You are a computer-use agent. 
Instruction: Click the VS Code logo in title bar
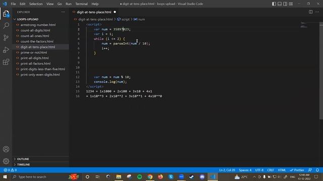(5, 4)
